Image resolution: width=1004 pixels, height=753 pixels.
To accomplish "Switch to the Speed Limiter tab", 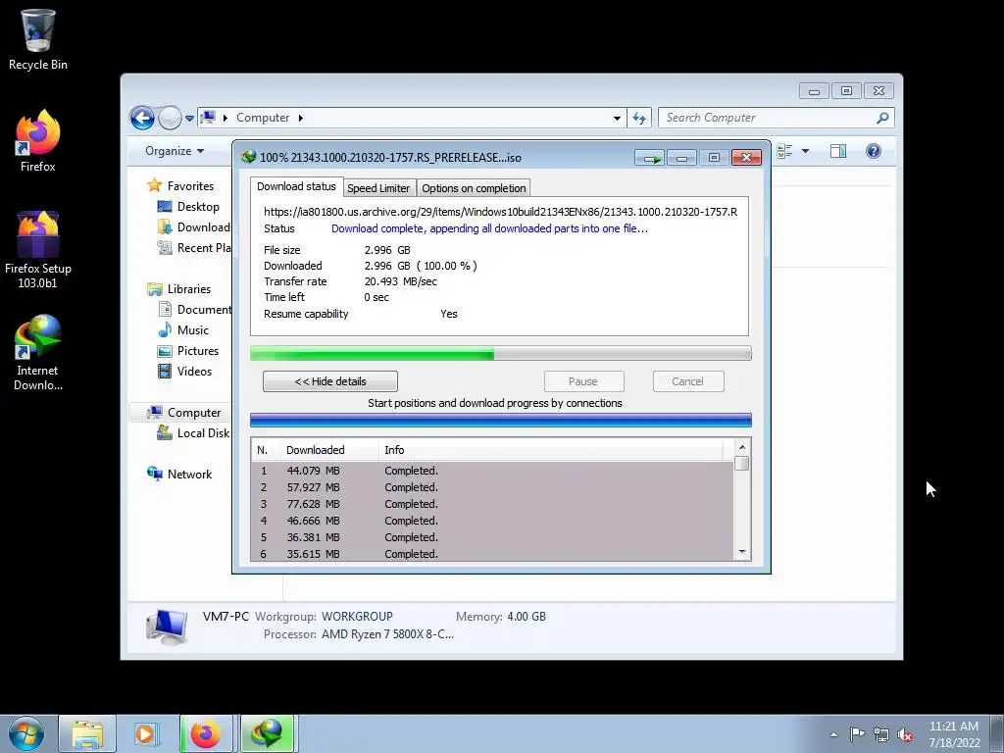I will 378,188.
